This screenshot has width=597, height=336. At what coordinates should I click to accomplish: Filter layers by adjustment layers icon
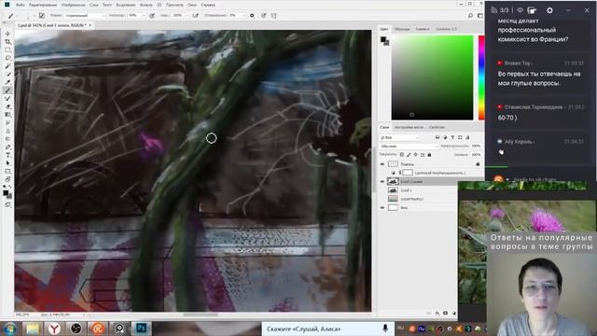[445, 137]
